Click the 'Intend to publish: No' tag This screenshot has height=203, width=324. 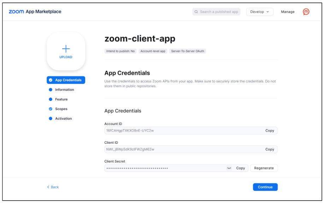click(120, 51)
